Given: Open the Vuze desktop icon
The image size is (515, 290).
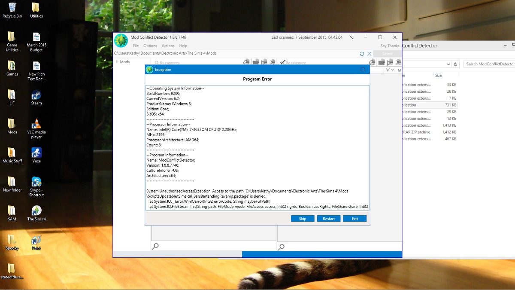Looking at the screenshot, I should pos(36,155).
